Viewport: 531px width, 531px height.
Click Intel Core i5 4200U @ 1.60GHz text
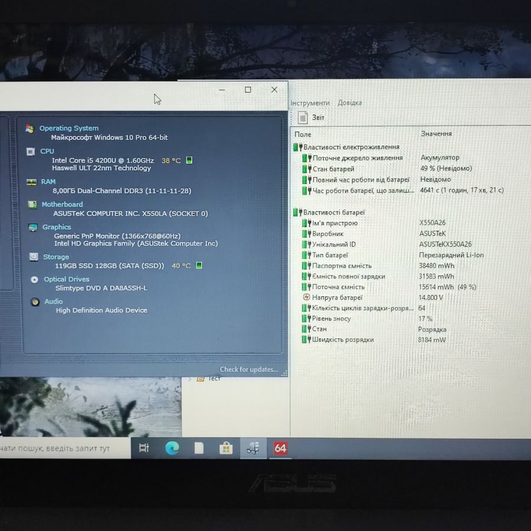(x=103, y=160)
